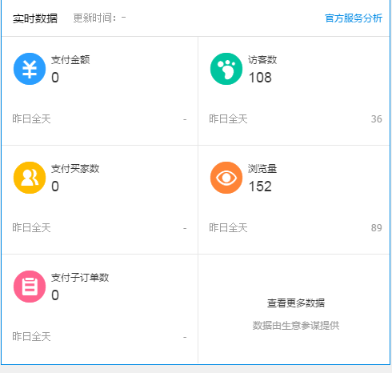Image resolution: width=392 pixels, height=373 pixels.
Task: Select the 支付金额 label
Action: coord(70,60)
